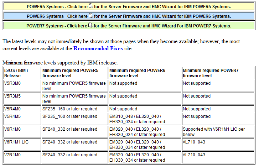Image resolution: width=259 pixels, height=167 pixels.
Task: Click the V7R1M0 release cell
Action: 22,157
